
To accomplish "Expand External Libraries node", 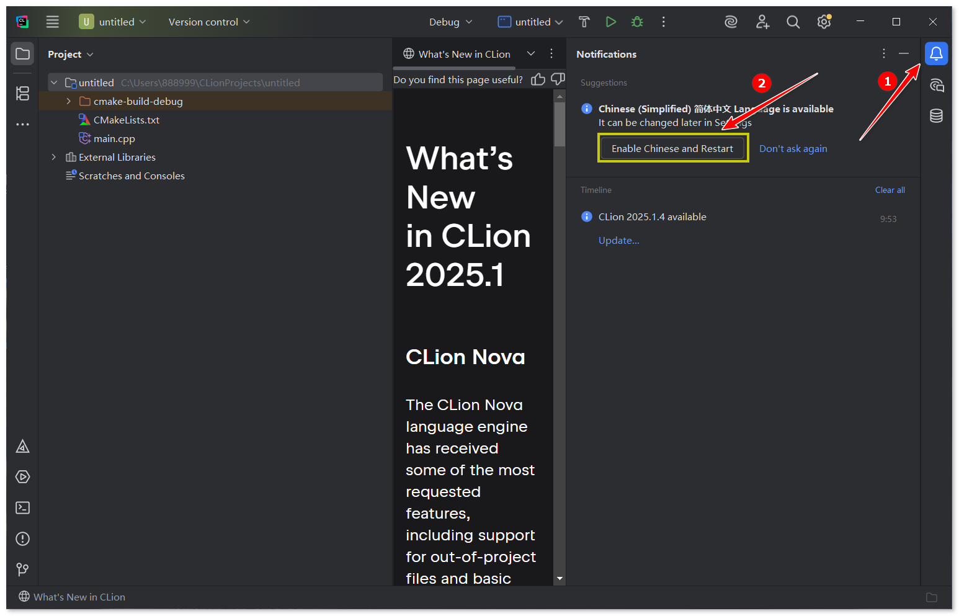I will (x=54, y=157).
